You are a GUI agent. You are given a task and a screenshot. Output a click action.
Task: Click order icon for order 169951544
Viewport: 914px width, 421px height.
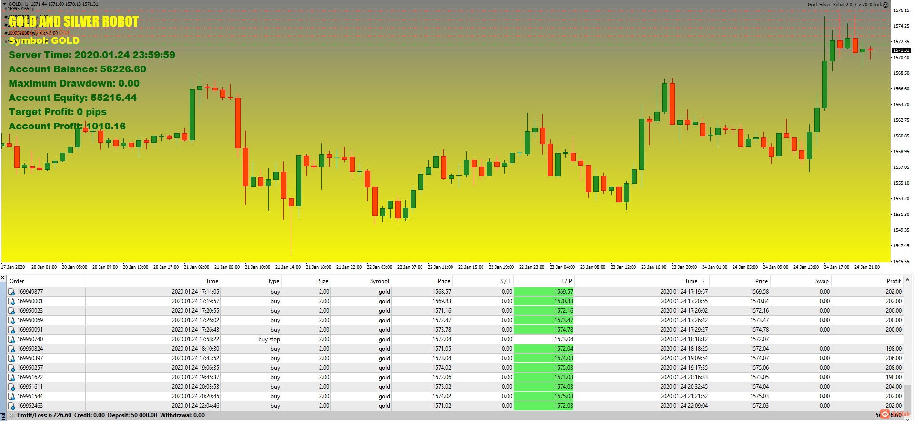pyautogui.click(x=12, y=396)
